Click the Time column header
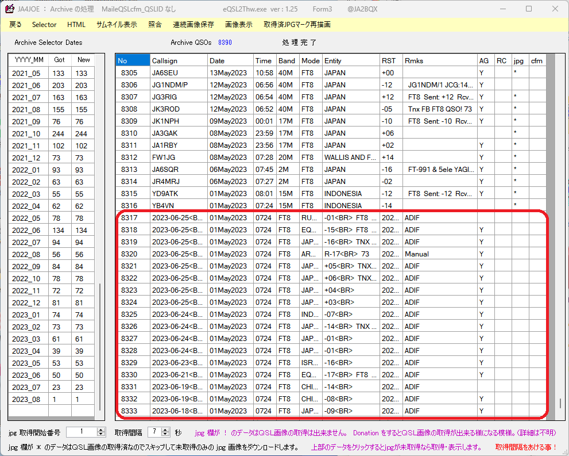569x456 pixels. tap(265, 61)
